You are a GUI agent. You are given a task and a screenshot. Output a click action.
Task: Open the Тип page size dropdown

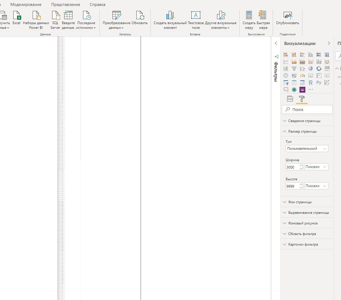click(307, 149)
